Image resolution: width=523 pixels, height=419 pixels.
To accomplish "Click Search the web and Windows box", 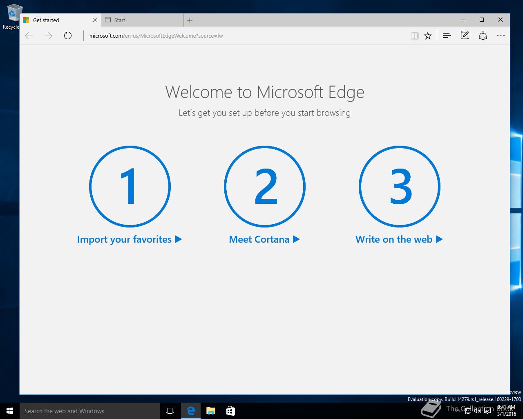I will 90,411.
